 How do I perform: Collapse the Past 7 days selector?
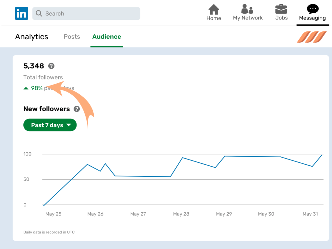point(50,125)
